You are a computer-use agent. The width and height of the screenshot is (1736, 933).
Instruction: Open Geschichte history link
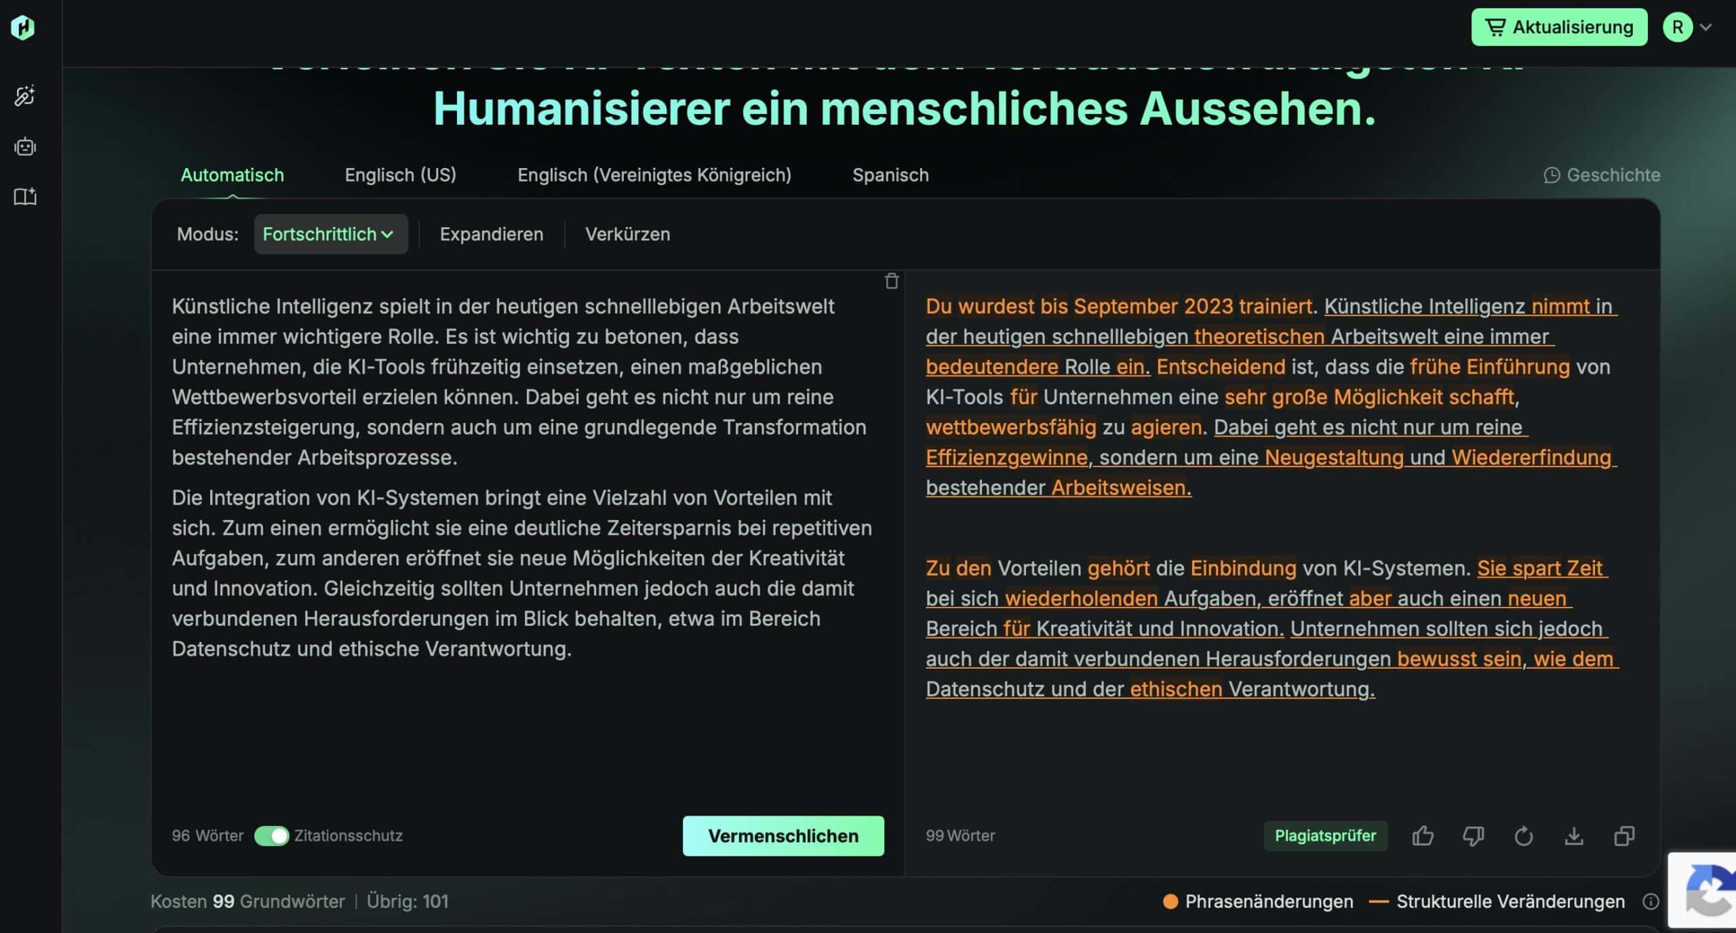click(1602, 175)
